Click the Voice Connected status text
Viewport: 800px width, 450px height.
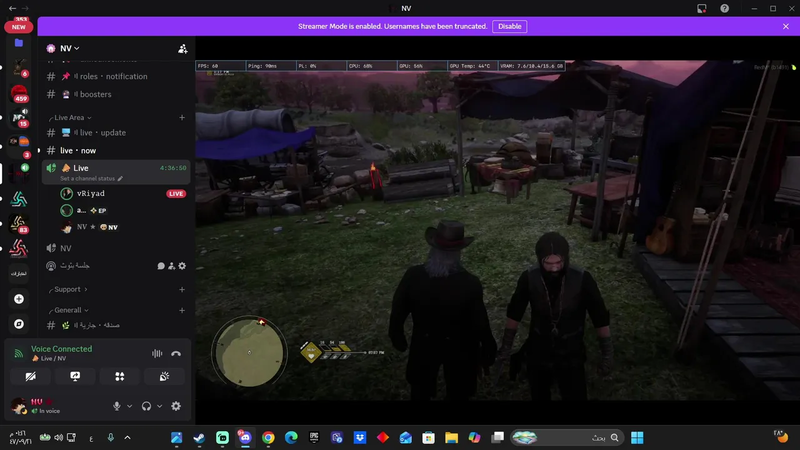(x=61, y=349)
